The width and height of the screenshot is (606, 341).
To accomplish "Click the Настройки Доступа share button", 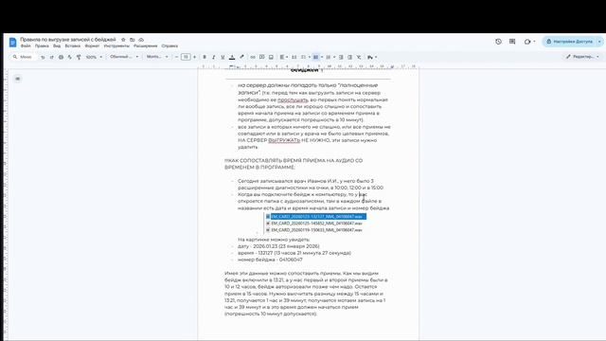I will pos(570,42).
